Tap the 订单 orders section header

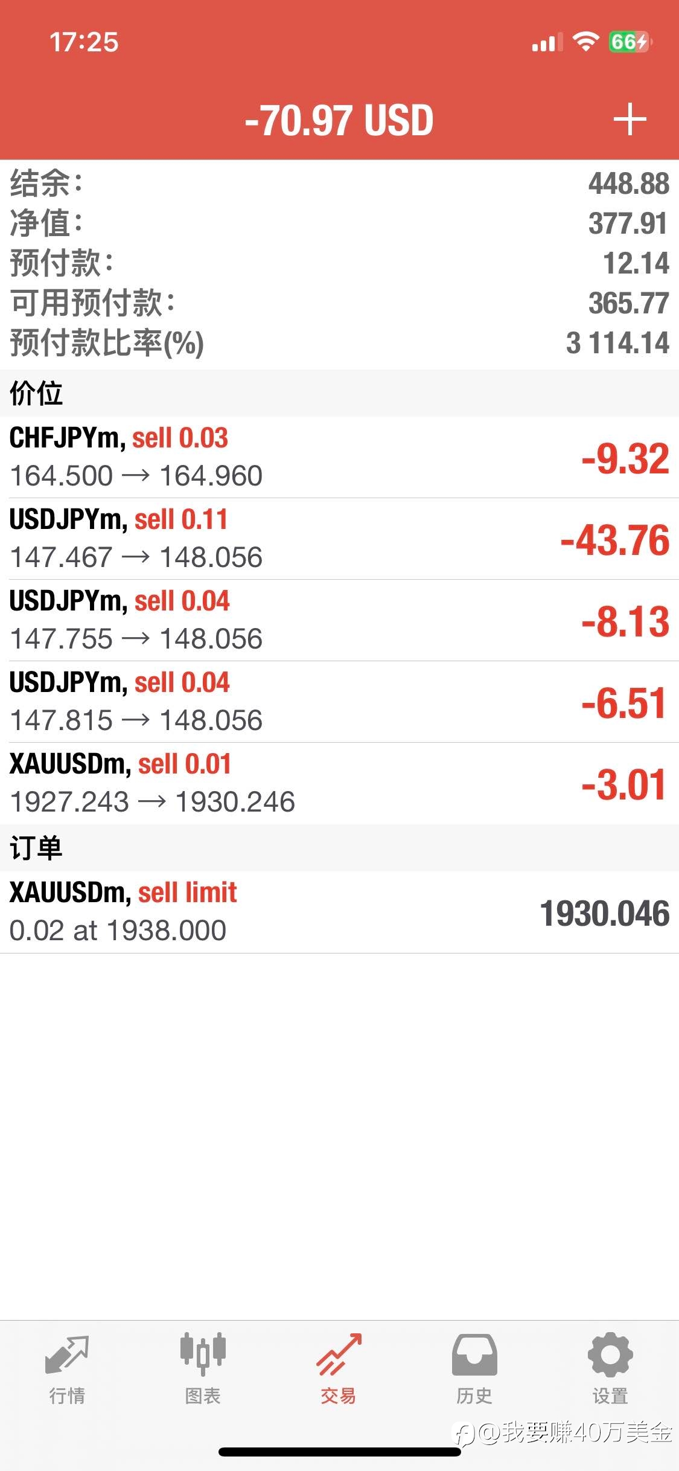(339, 848)
